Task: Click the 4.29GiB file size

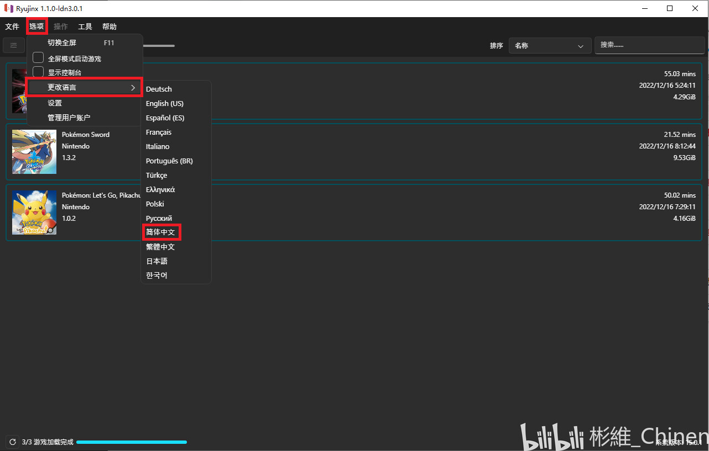Action: (684, 97)
